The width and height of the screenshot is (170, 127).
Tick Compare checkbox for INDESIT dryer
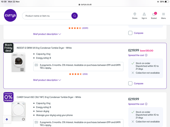[130, 83]
